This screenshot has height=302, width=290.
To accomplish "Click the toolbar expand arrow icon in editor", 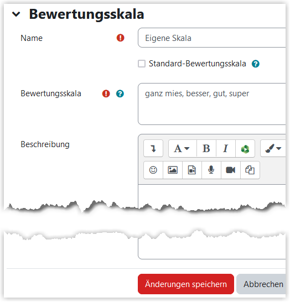I will pyautogui.click(x=153, y=148).
